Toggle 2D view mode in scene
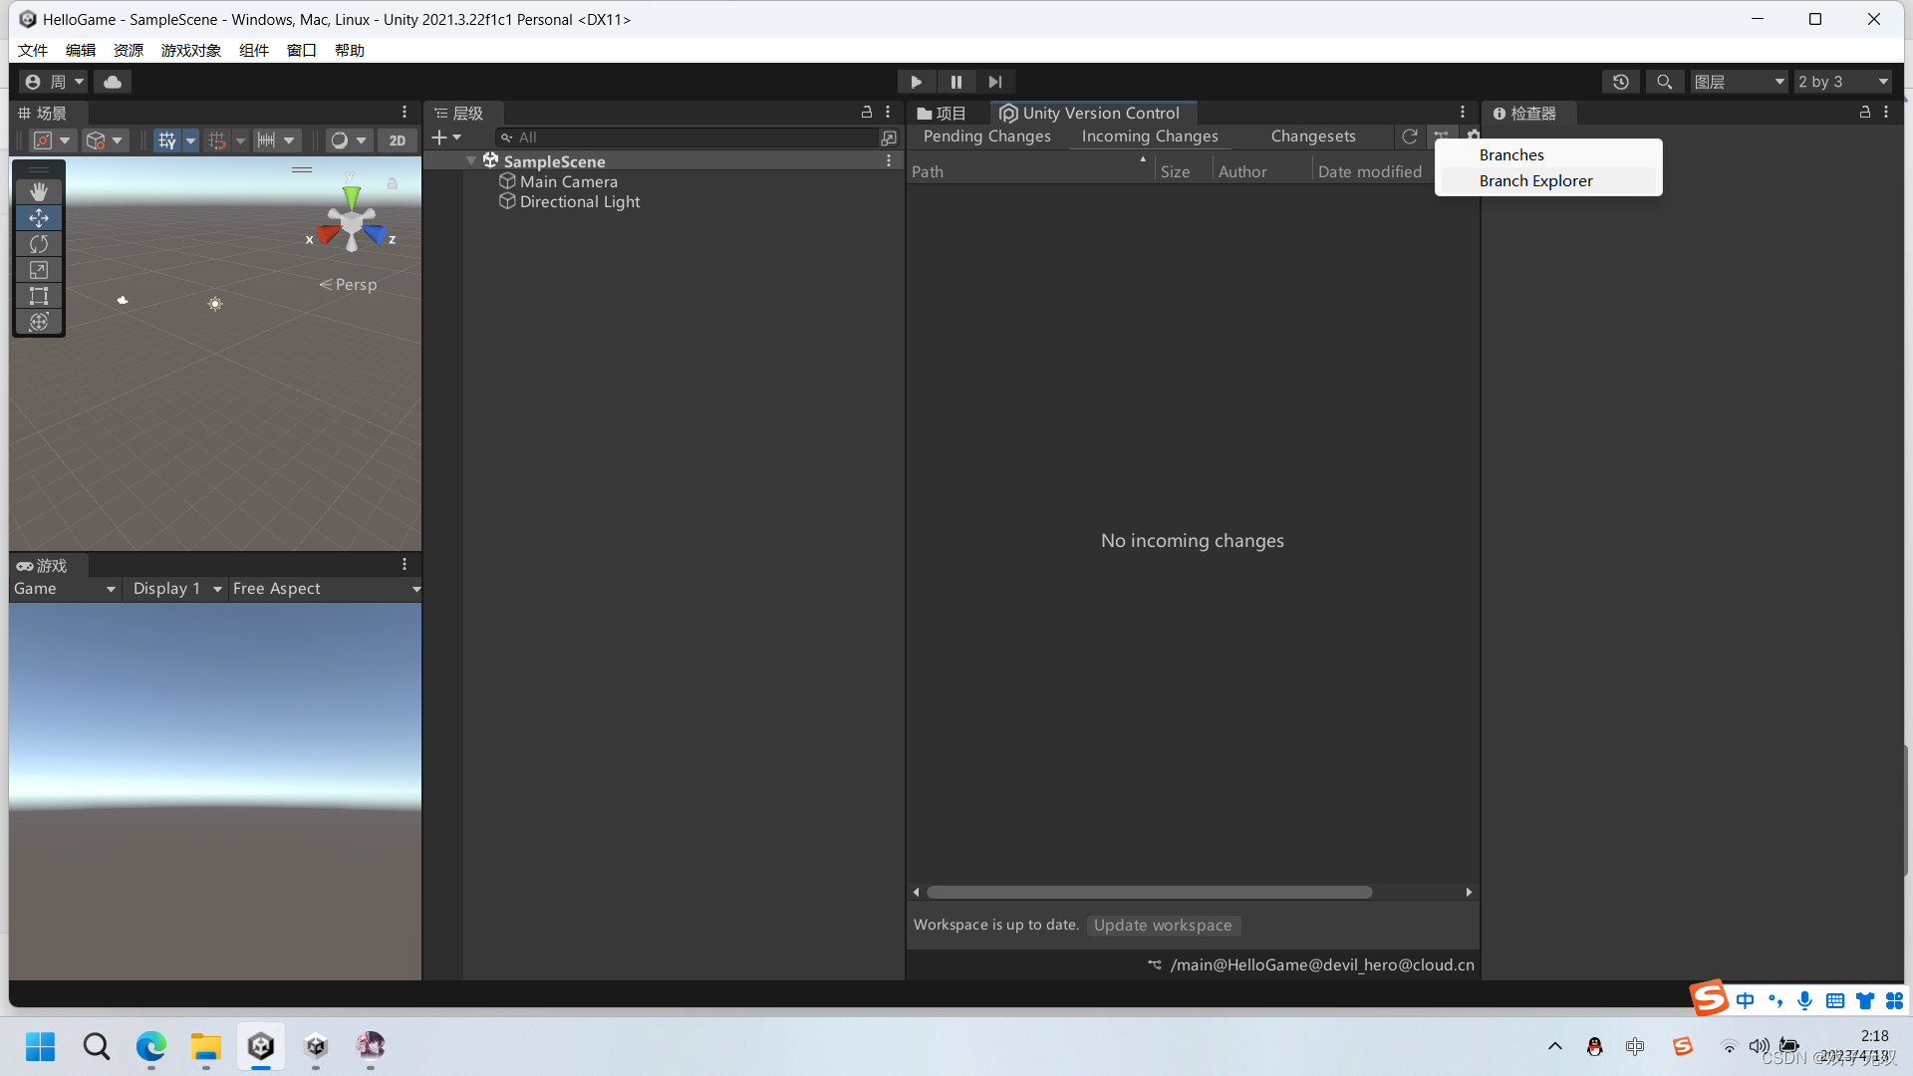Viewport: 1913px width, 1076px height. (397, 140)
